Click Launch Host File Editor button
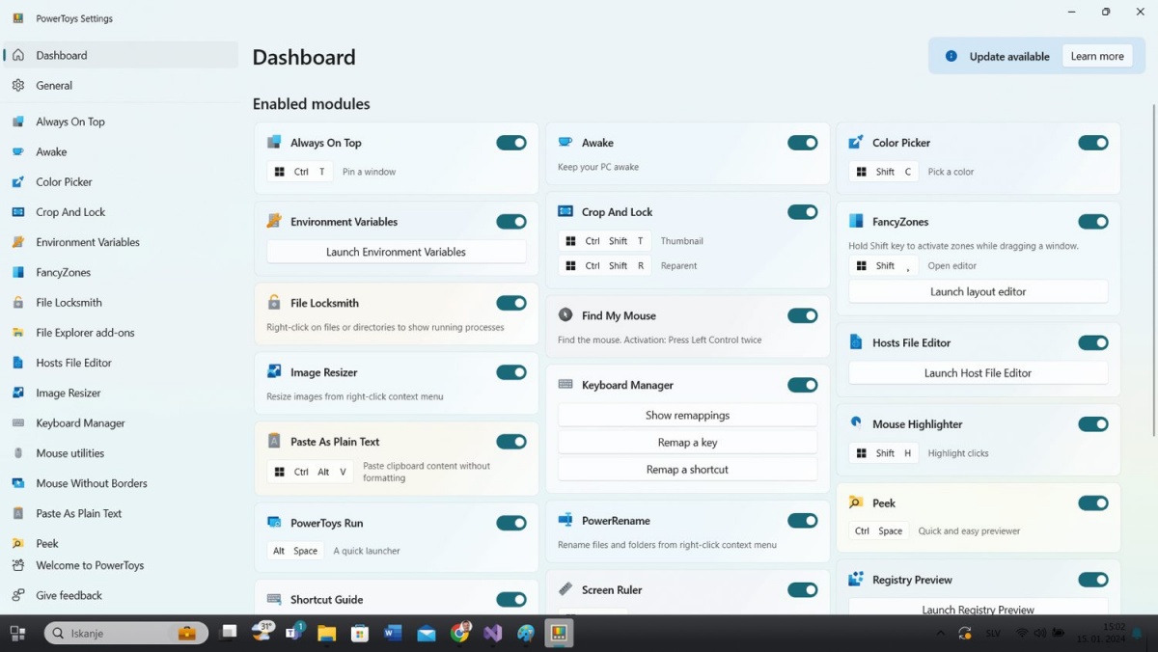Image resolution: width=1158 pixels, height=652 pixels. (x=979, y=372)
